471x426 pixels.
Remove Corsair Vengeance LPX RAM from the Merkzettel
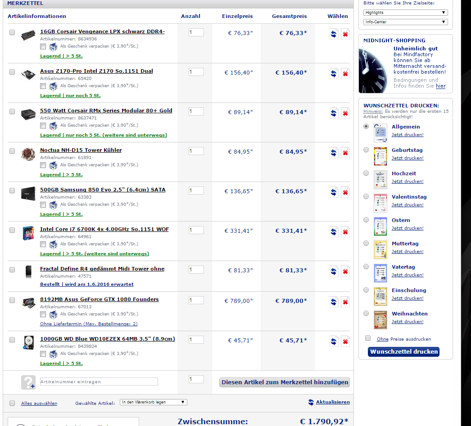345,34
